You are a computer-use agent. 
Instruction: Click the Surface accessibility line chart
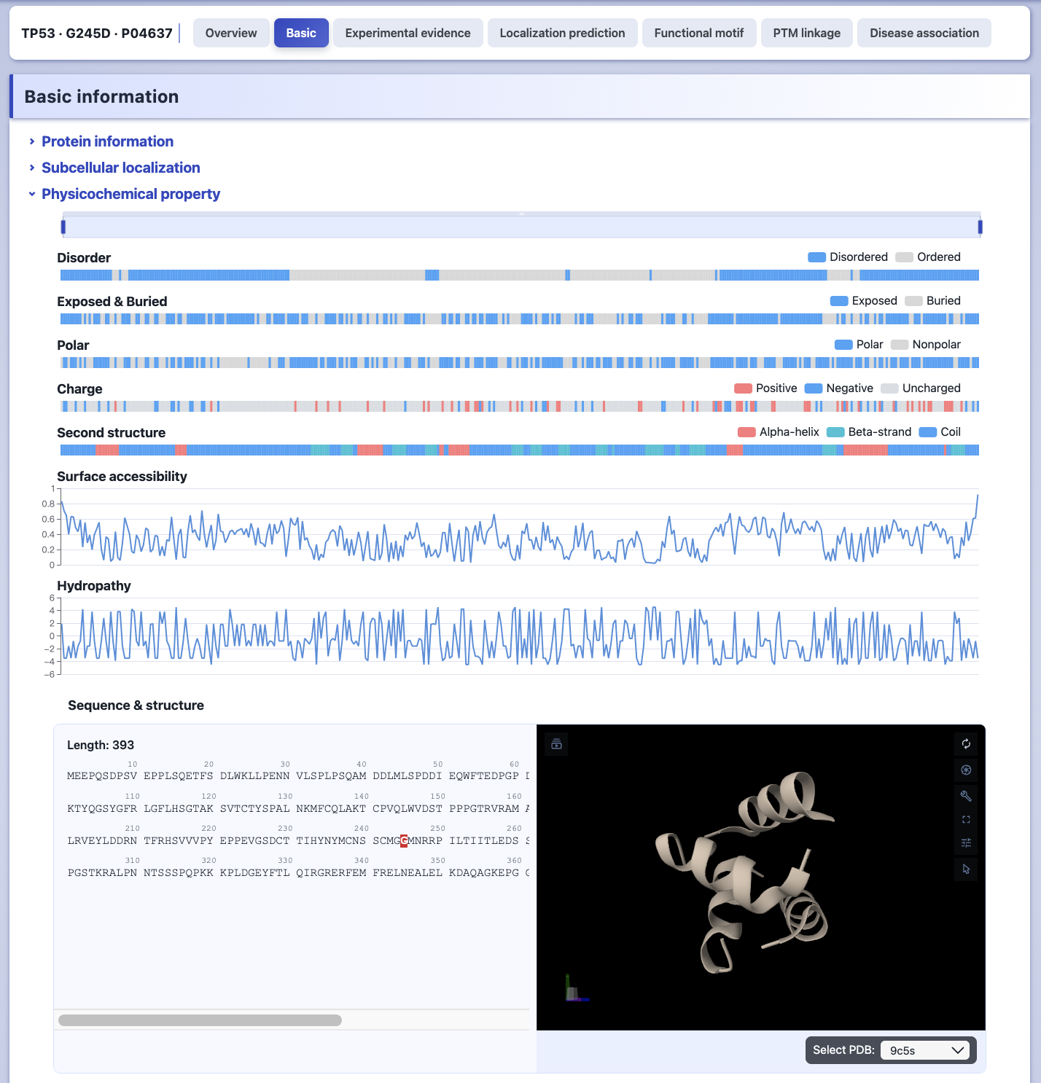[520, 526]
